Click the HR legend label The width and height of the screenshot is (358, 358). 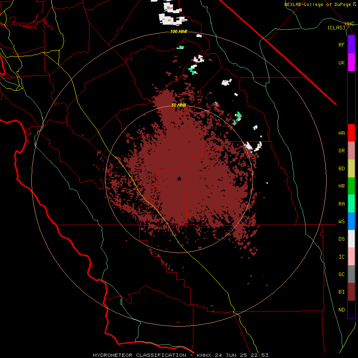(x=341, y=186)
